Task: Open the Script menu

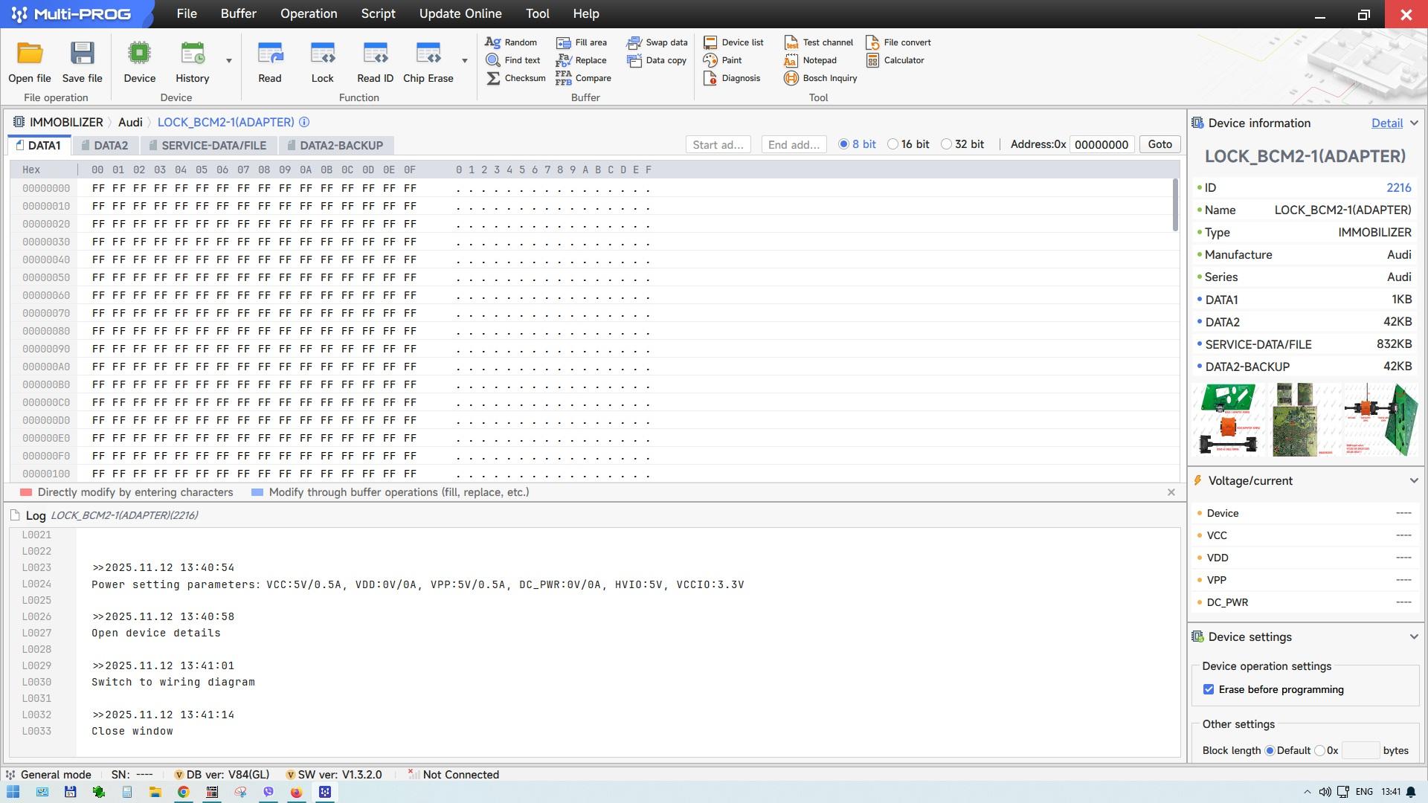Action: [378, 13]
